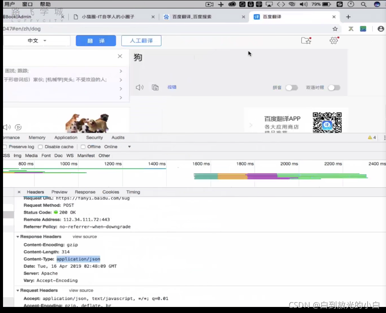This screenshot has height=313, width=386.
Task: Play the dictionary pronunciation speaker icon
Action: [x=7, y=127]
